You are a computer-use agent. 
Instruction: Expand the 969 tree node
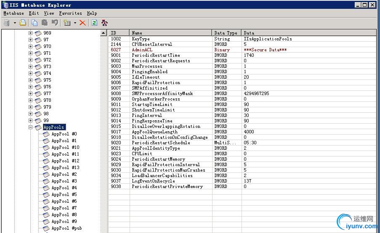[30, 33]
